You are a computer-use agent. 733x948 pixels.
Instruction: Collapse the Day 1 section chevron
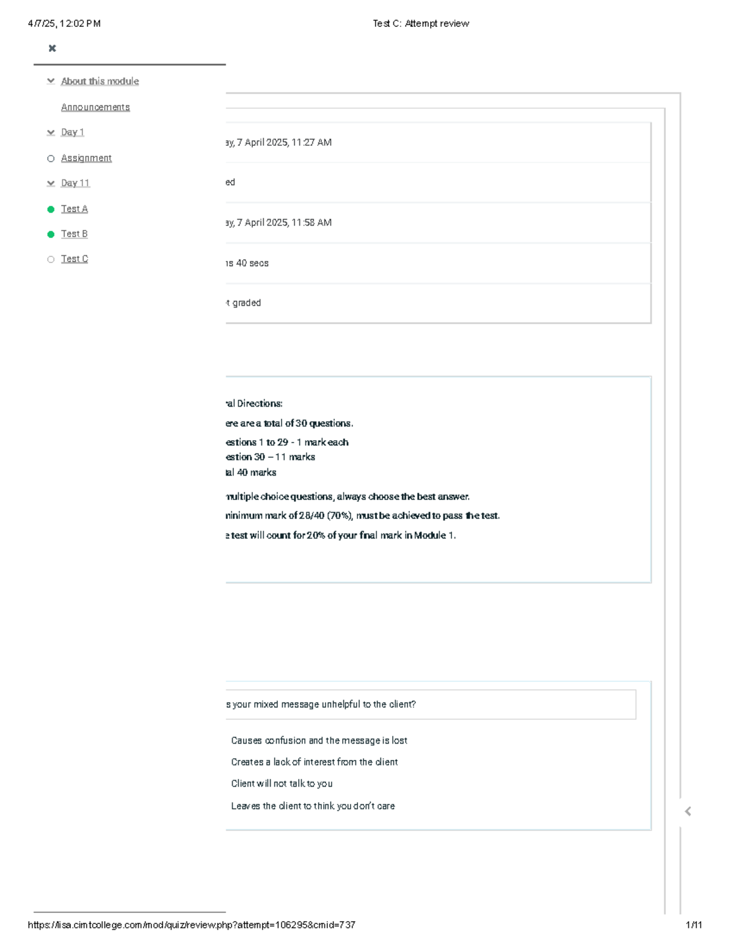(51, 132)
